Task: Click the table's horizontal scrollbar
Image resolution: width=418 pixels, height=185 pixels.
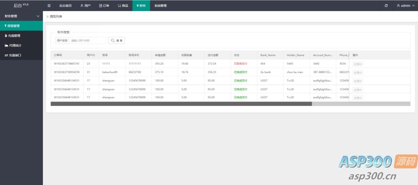Action: click(181, 104)
